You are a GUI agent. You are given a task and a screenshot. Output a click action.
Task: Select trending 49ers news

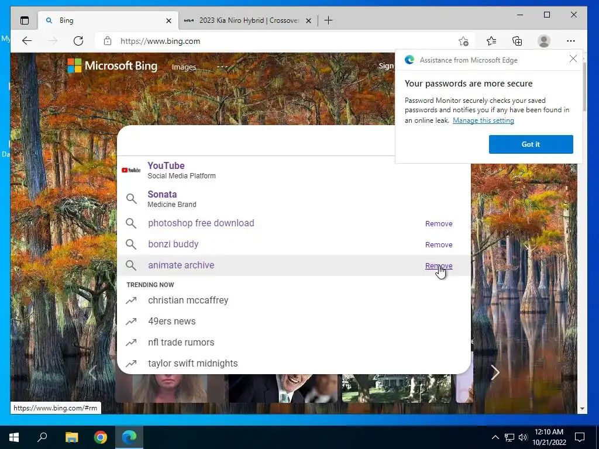[294, 321]
